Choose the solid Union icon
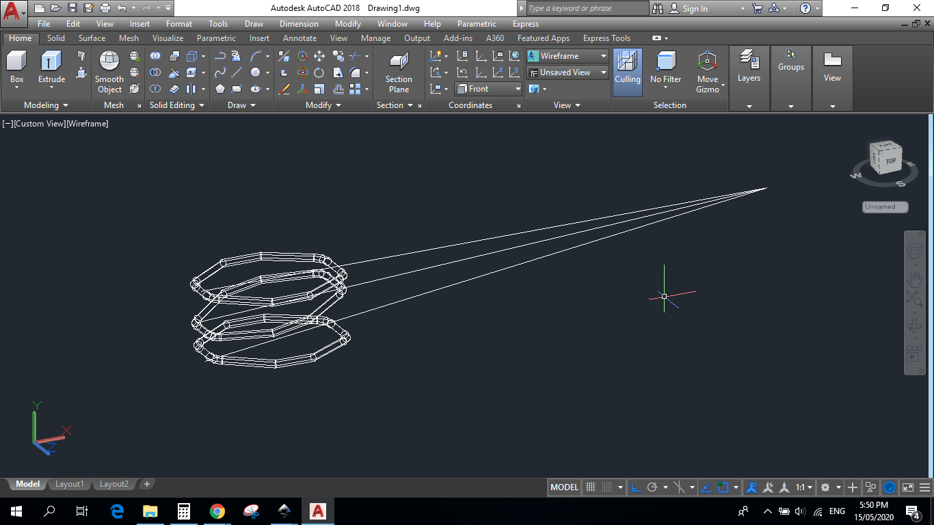The image size is (934, 525). [x=156, y=56]
